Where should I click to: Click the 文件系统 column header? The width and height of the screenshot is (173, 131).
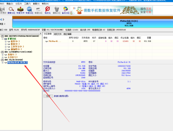[86, 38]
